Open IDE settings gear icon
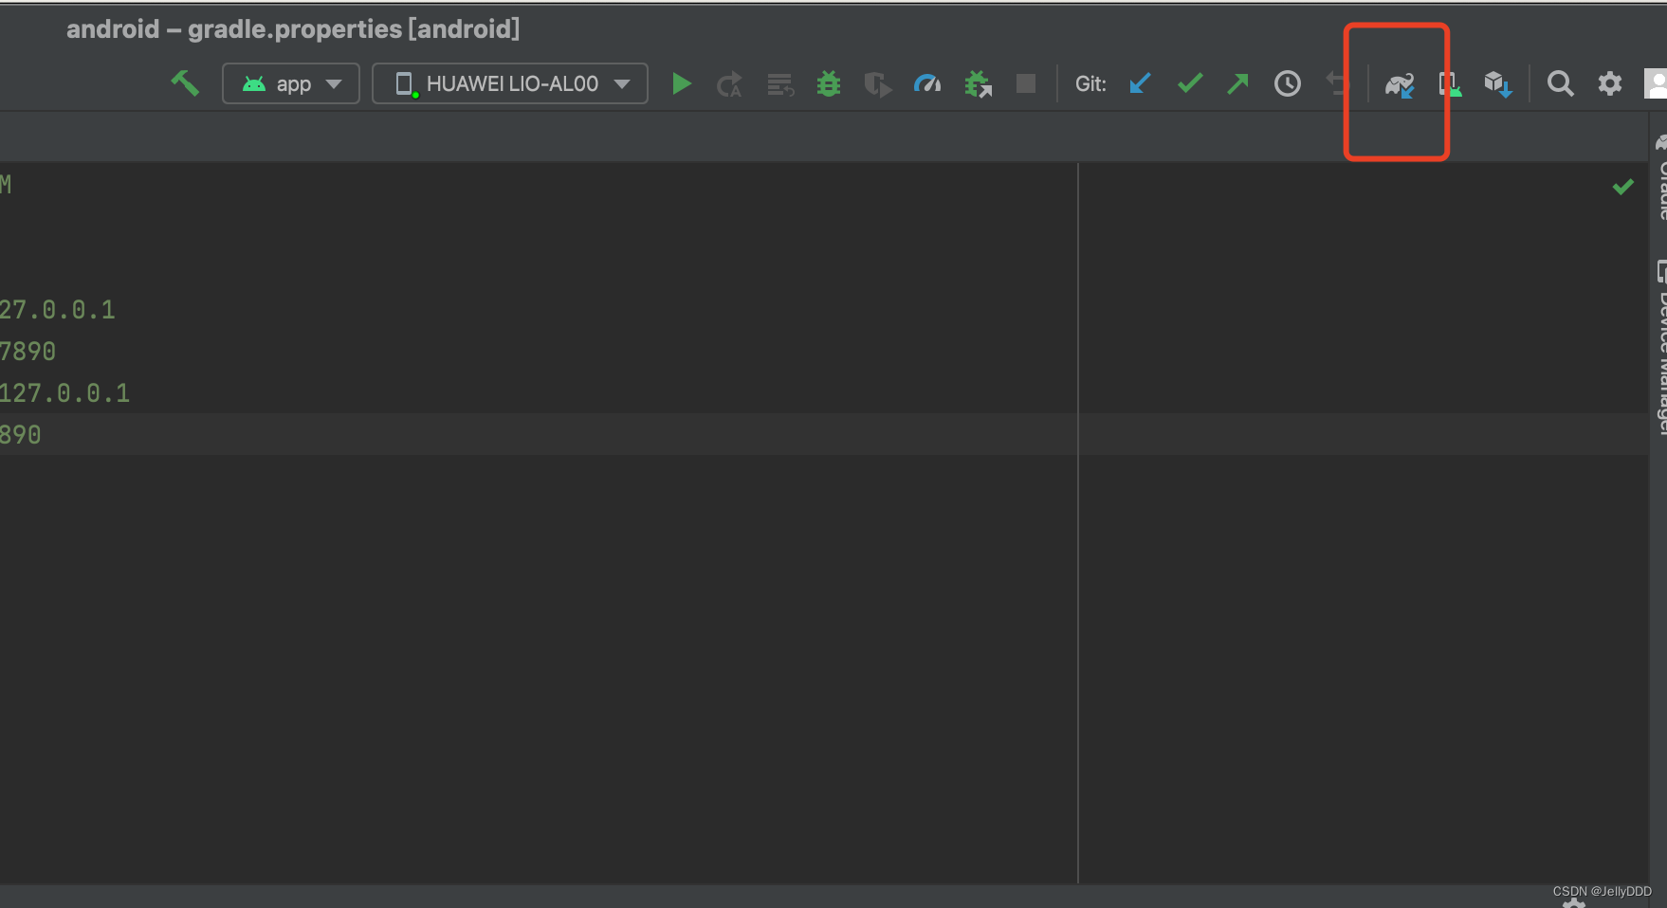Image resolution: width=1667 pixels, height=908 pixels. pyautogui.click(x=1610, y=83)
